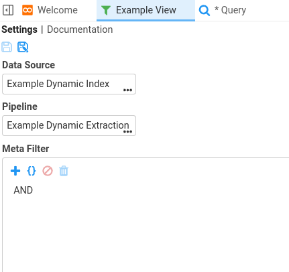Select the Example View tab
The width and height of the screenshot is (289, 272).
pyautogui.click(x=146, y=10)
